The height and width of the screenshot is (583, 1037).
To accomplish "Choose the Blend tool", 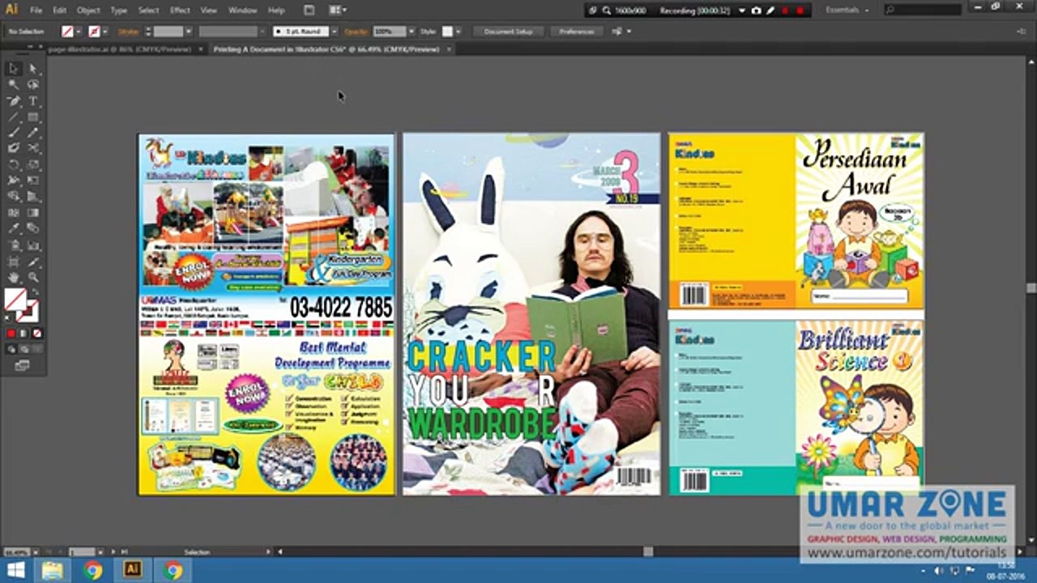I will click(x=33, y=228).
